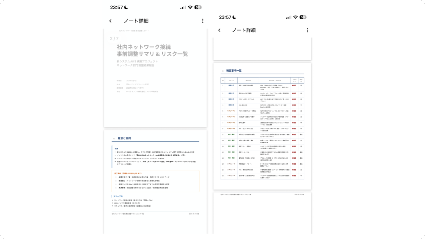
Task: Open the three-dot menu above the title-page note
Action: (203, 21)
